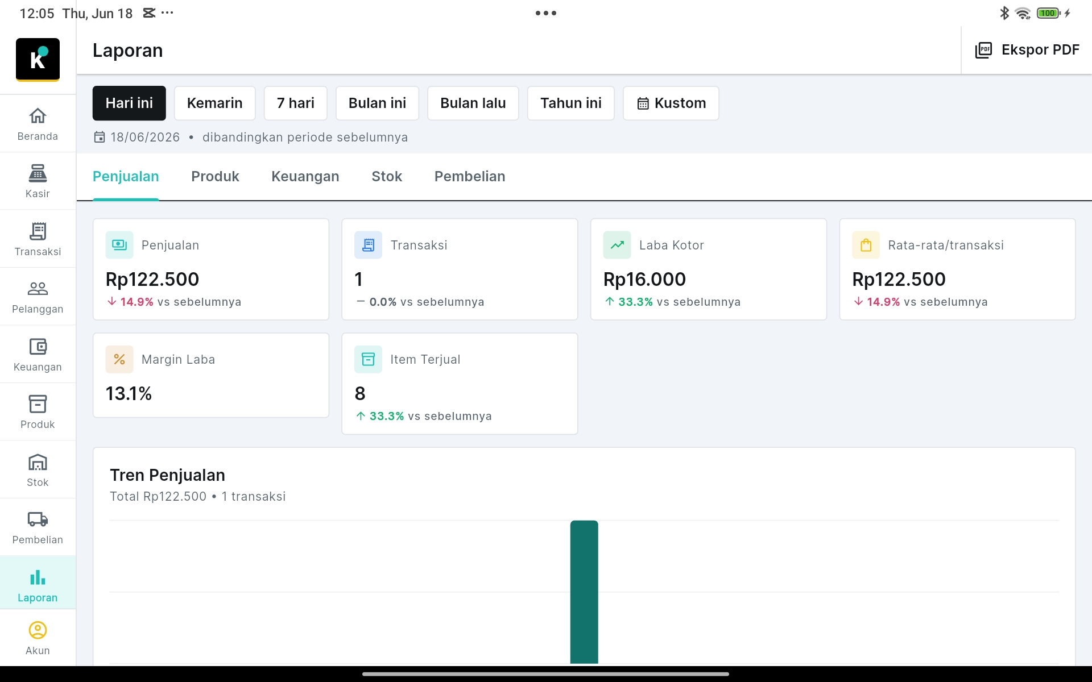
Task: Click the Ekspor PDF button
Action: click(x=1027, y=50)
